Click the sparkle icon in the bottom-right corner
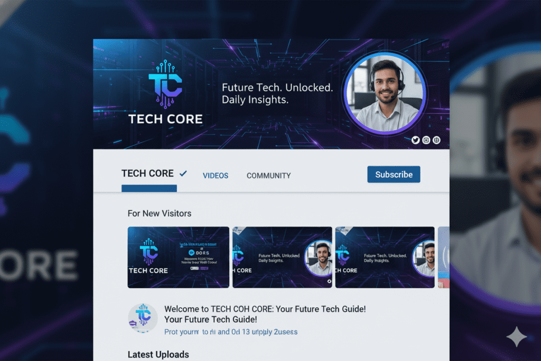541x361 pixels. pos(517,337)
